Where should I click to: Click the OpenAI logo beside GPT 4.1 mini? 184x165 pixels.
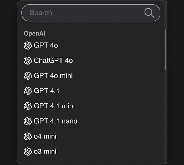tap(28, 106)
